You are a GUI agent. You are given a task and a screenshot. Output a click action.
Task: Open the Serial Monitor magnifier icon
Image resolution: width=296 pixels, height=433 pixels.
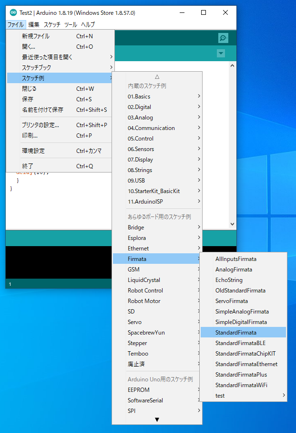[x=223, y=38]
